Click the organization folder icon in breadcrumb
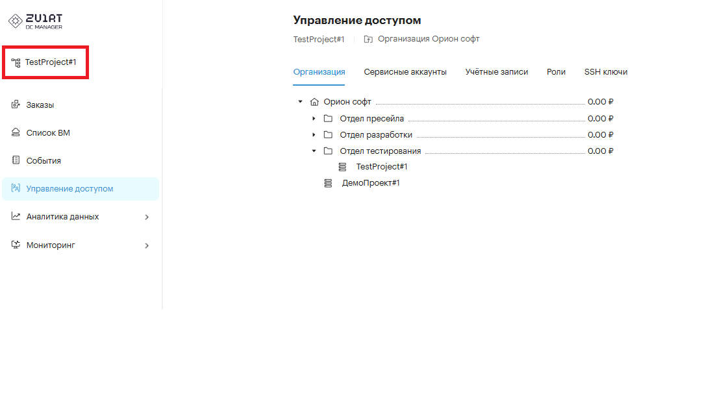713x396 pixels. click(368, 40)
